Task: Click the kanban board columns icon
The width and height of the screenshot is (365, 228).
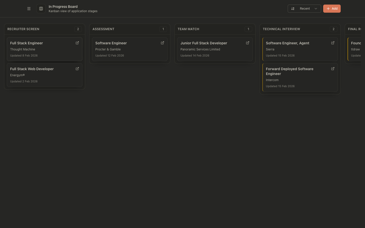Action: tap(41, 9)
